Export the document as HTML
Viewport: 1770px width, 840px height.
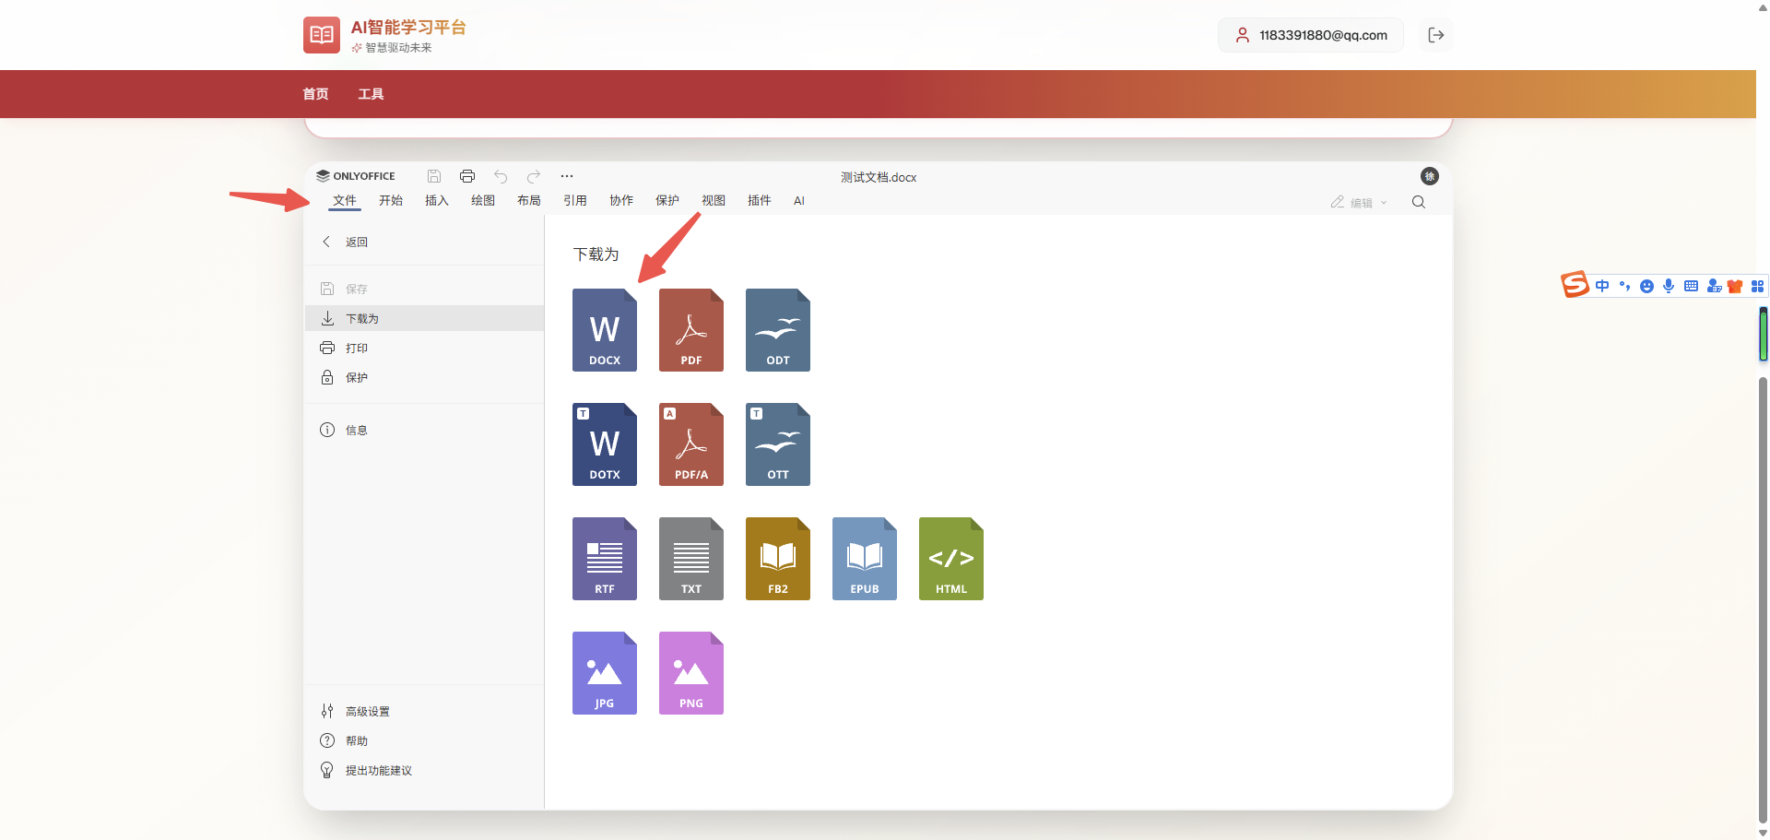951,559
